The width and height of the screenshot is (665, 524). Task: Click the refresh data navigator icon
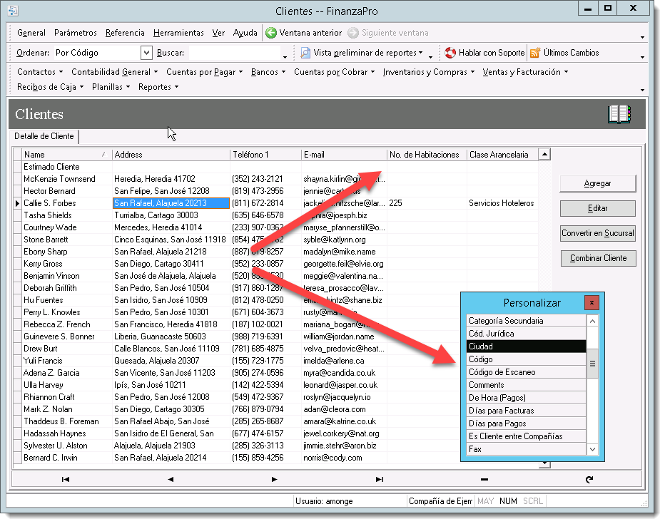(x=589, y=480)
